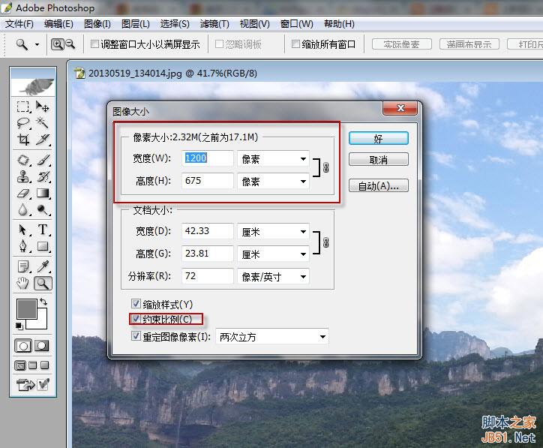Open document height unit dropdown (厘米)
The height and width of the screenshot is (448, 543).
pyautogui.click(x=273, y=254)
